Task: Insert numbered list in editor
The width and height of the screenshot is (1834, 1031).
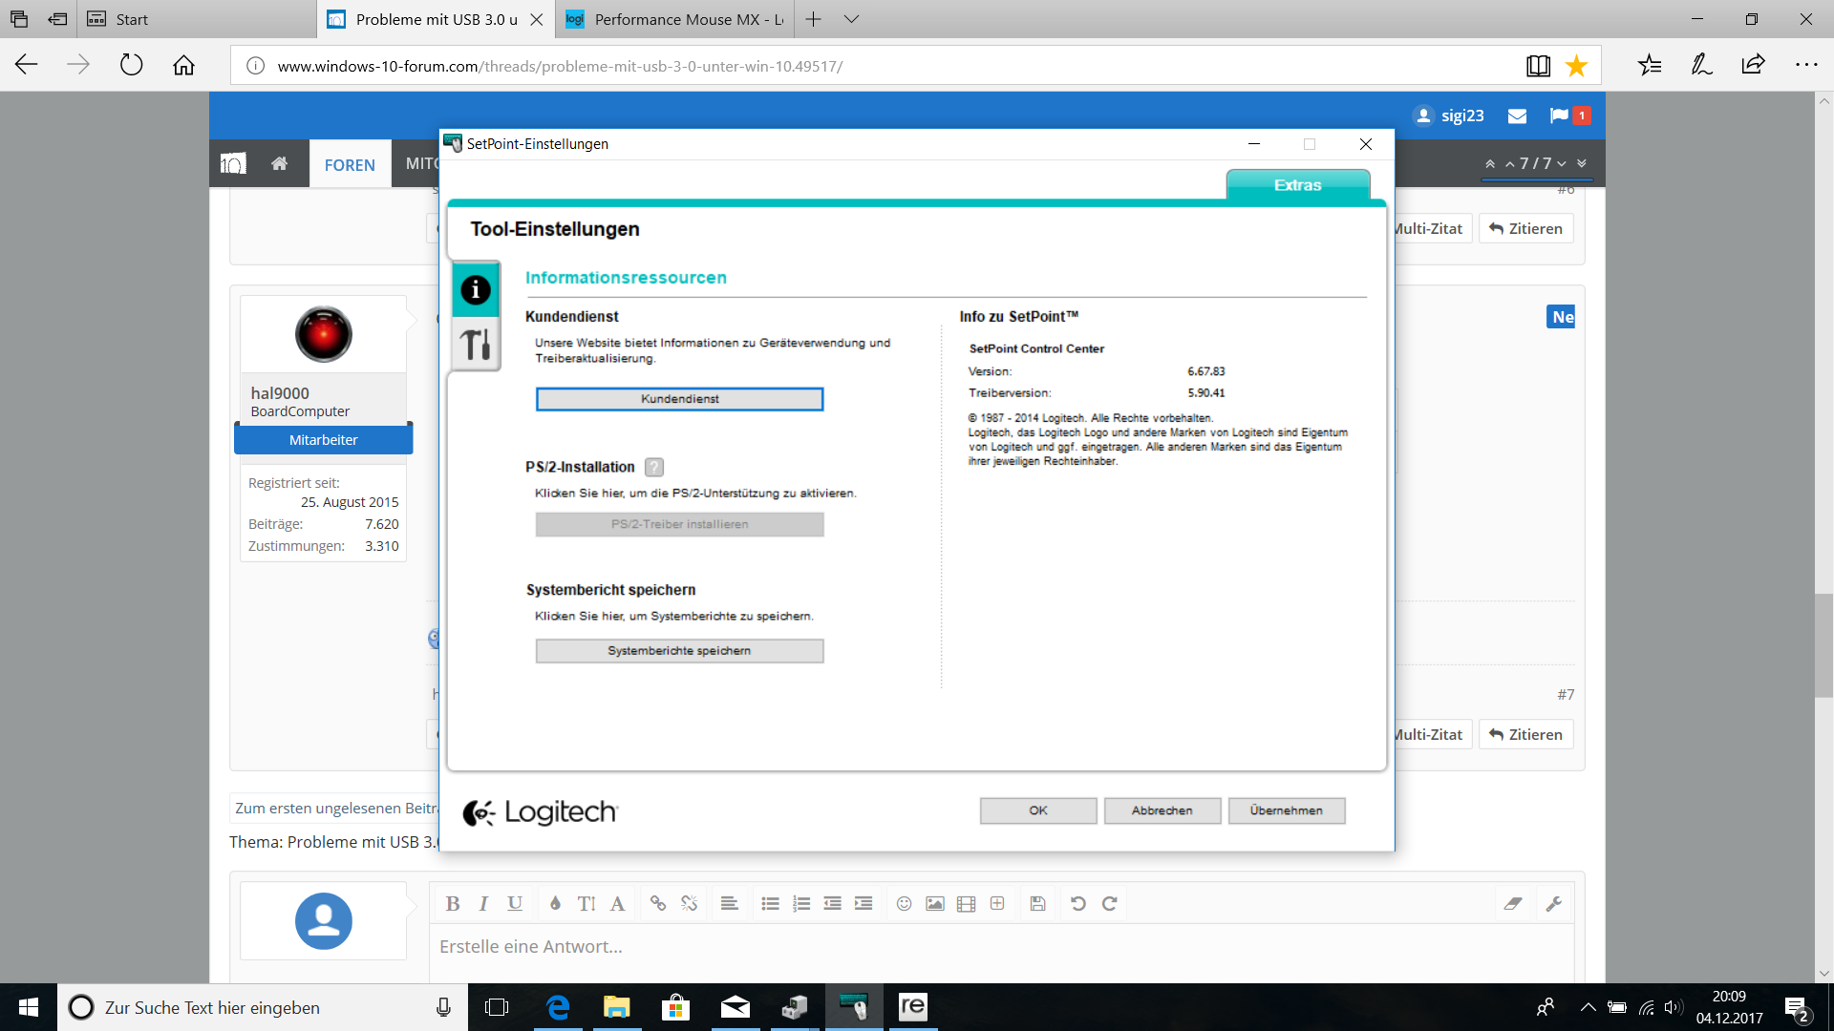Action: coord(801,903)
